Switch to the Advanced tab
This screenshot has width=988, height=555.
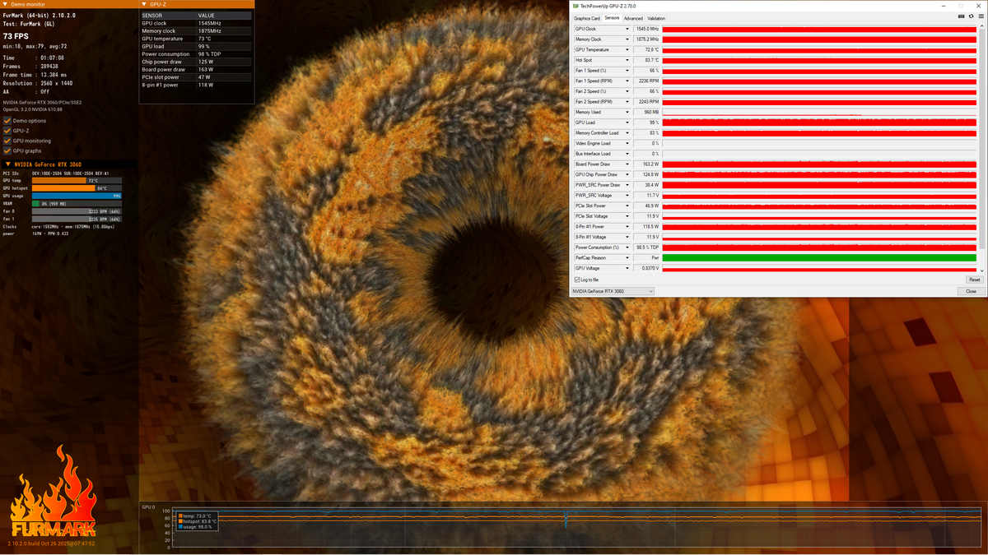point(633,18)
